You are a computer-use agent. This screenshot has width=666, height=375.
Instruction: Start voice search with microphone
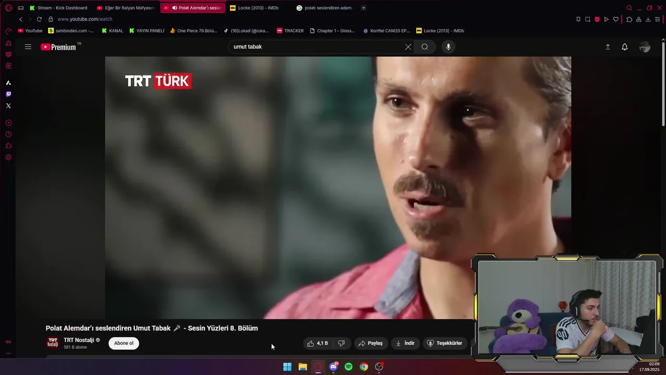[x=449, y=47]
